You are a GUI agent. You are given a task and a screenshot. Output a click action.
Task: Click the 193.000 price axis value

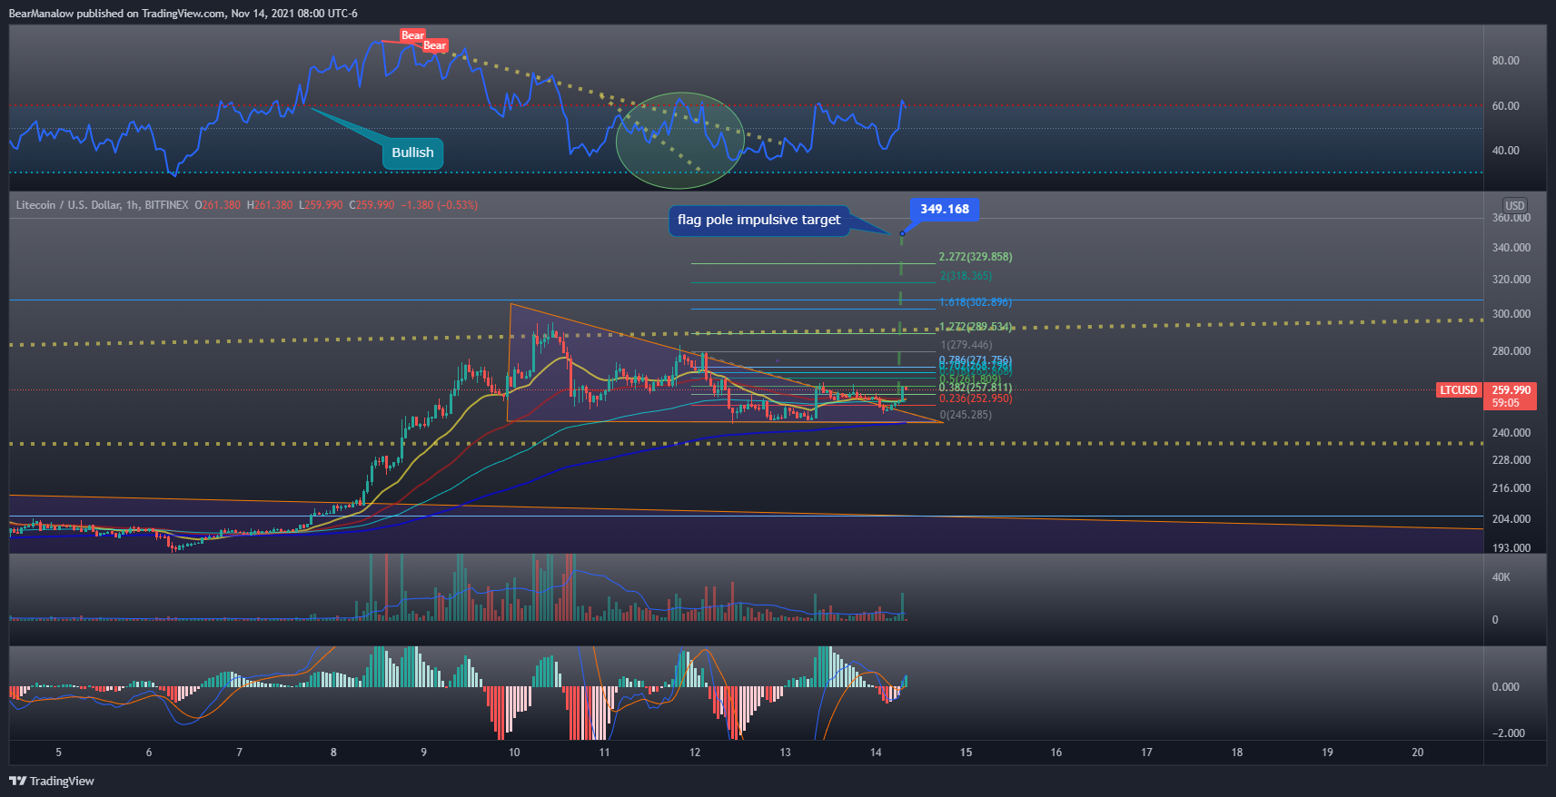1511,548
